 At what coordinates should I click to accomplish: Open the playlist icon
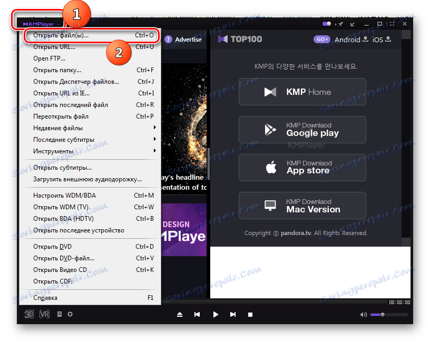59,314
